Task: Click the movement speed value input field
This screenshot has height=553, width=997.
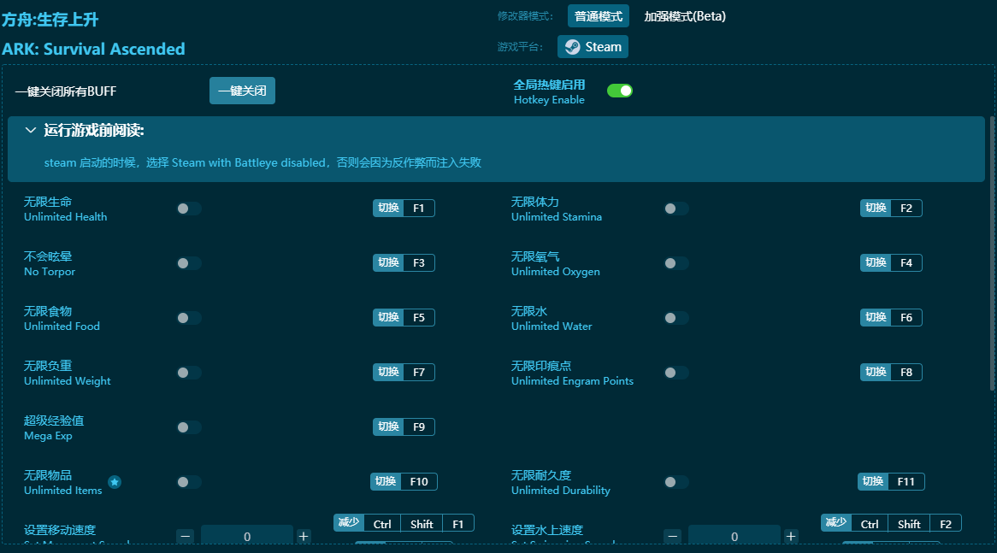Action: click(x=247, y=535)
